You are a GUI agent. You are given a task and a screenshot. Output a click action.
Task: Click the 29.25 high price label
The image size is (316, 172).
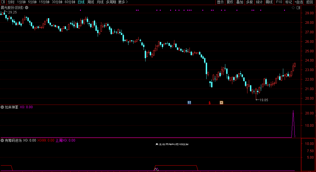[x=13, y=12]
